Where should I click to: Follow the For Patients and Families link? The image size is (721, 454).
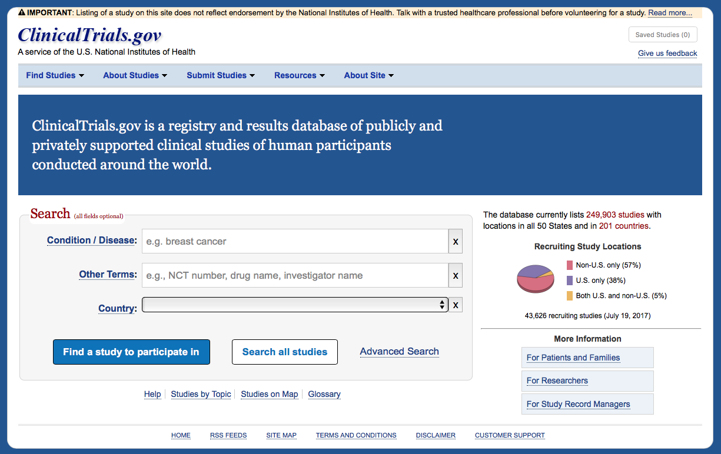click(x=573, y=358)
